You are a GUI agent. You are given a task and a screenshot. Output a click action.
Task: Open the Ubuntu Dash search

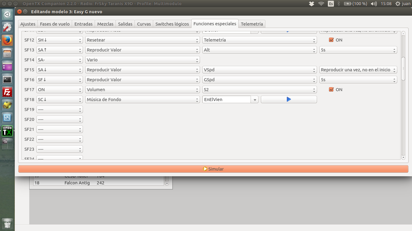pyautogui.click(x=7, y=14)
